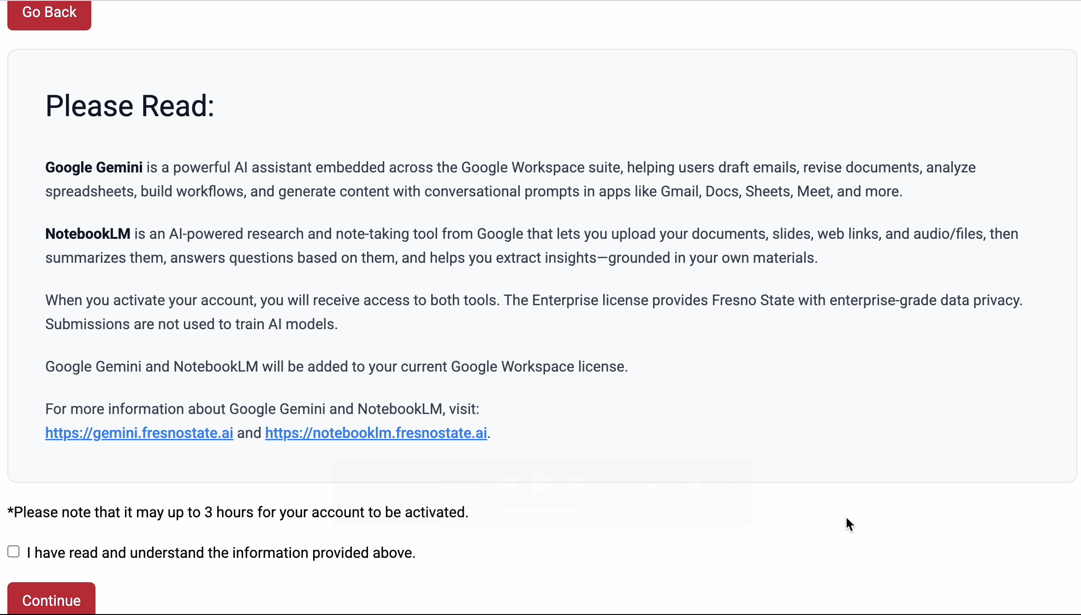Click the faint play button overlay

[x=542, y=482]
